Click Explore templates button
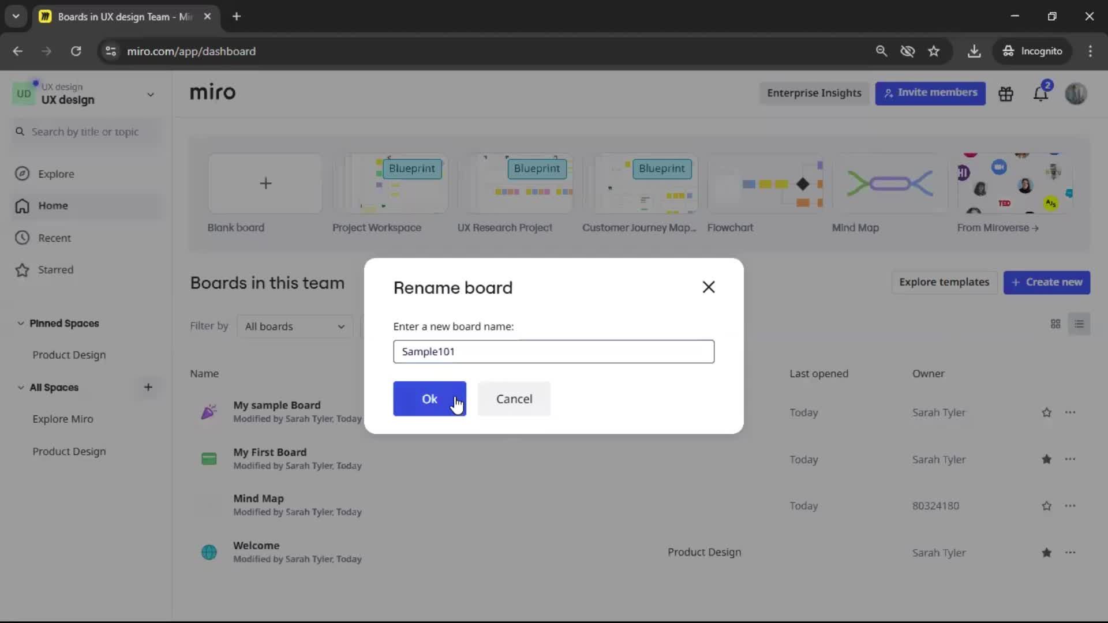 (x=944, y=282)
